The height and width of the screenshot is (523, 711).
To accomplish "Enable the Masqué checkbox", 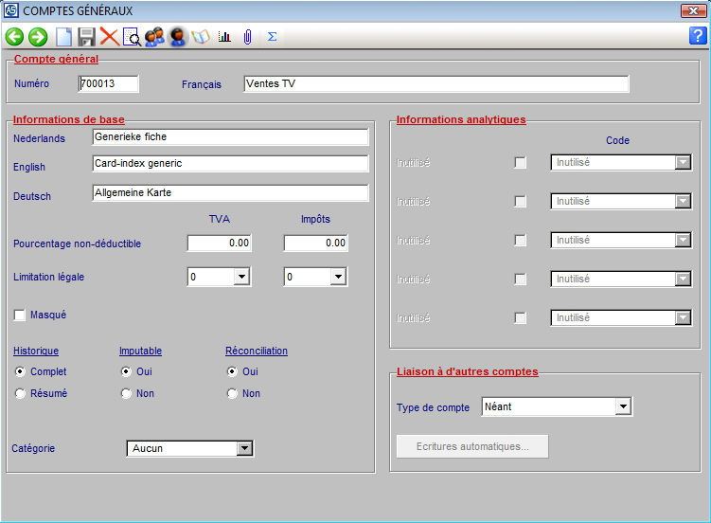I will (x=20, y=315).
